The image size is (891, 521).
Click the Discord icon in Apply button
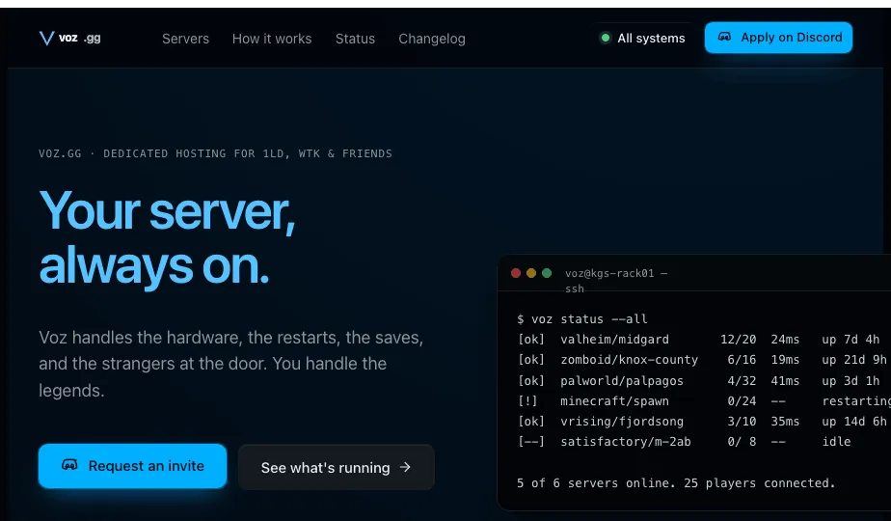pos(724,37)
